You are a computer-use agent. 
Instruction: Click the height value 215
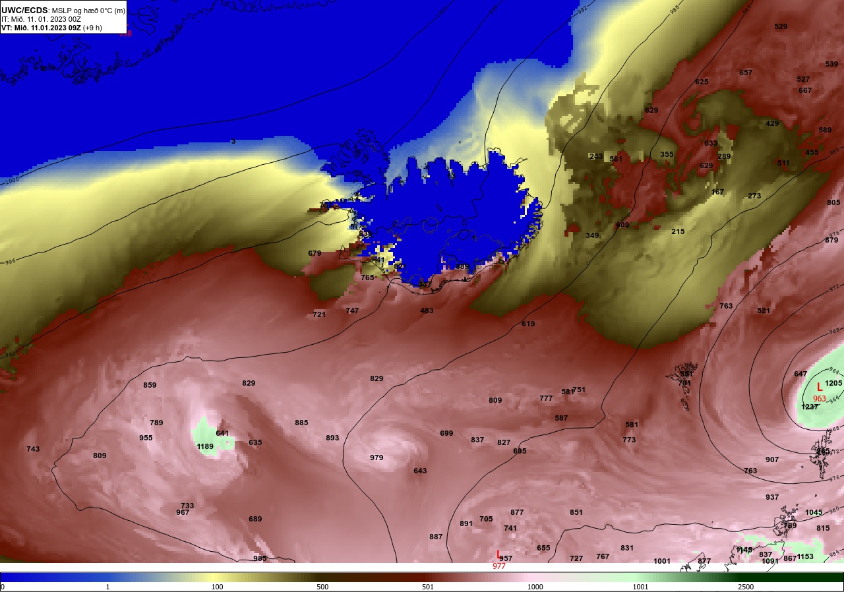pyautogui.click(x=678, y=231)
